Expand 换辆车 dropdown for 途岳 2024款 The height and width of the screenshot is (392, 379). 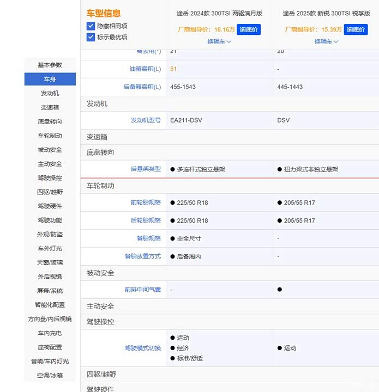(x=219, y=41)
